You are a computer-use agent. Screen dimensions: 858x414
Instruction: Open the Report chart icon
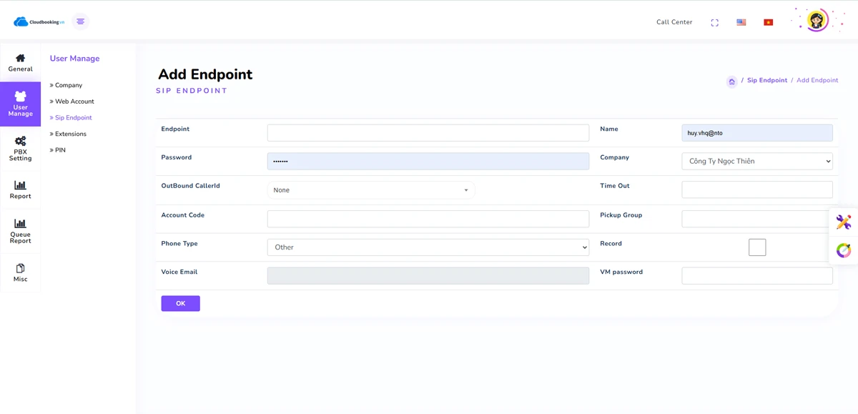[20, 186]
